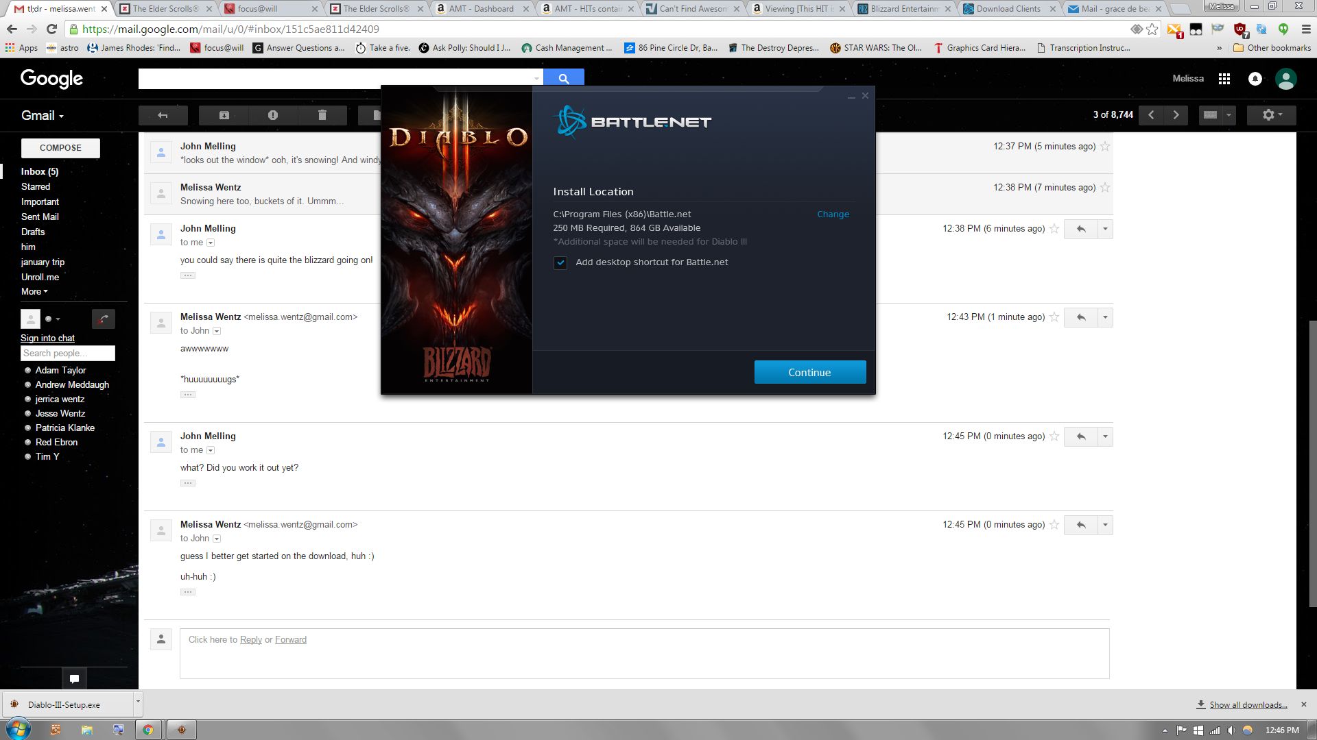
Task: Open the taskbar volume icon
Action: (x=1231, y=730)
